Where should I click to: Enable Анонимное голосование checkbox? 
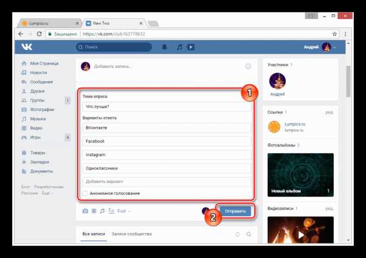tap(85, 193)
